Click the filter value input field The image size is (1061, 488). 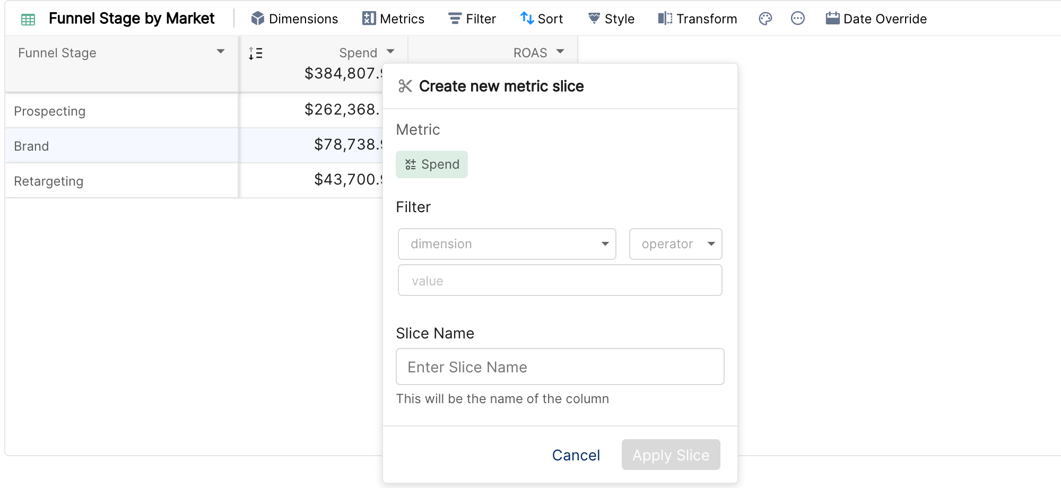(560, 280)
